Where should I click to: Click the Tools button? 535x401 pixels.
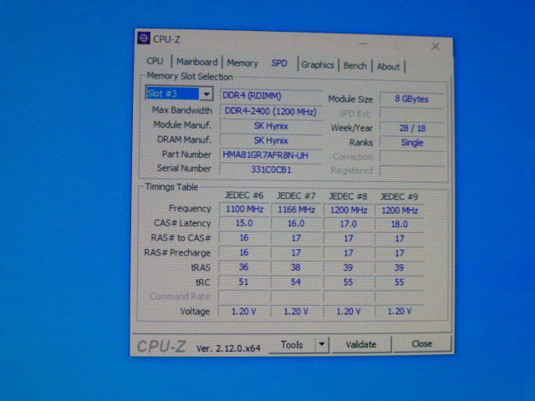292,345
